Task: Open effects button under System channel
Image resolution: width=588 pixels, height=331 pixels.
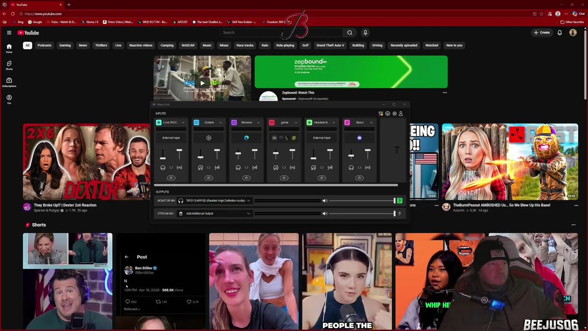Action: click(209, 178)
